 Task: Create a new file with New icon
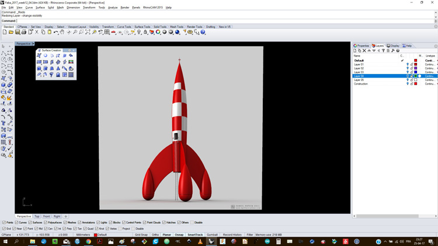5,33
